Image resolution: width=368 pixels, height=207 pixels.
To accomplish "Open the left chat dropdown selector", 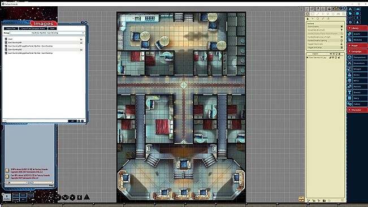I will 16,183.
